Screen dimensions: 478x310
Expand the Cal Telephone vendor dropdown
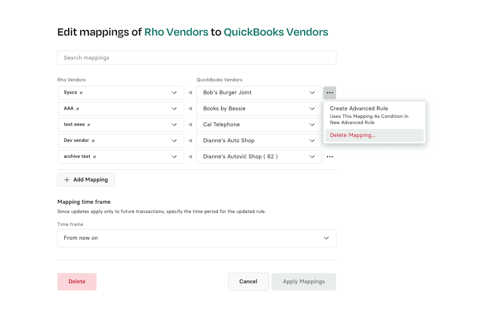pos(312,125)
